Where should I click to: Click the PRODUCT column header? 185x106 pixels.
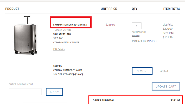tap(12, 9)
